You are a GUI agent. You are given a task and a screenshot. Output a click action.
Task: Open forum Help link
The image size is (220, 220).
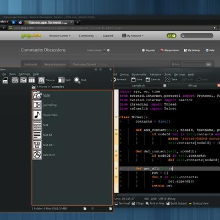pos(210,50)
